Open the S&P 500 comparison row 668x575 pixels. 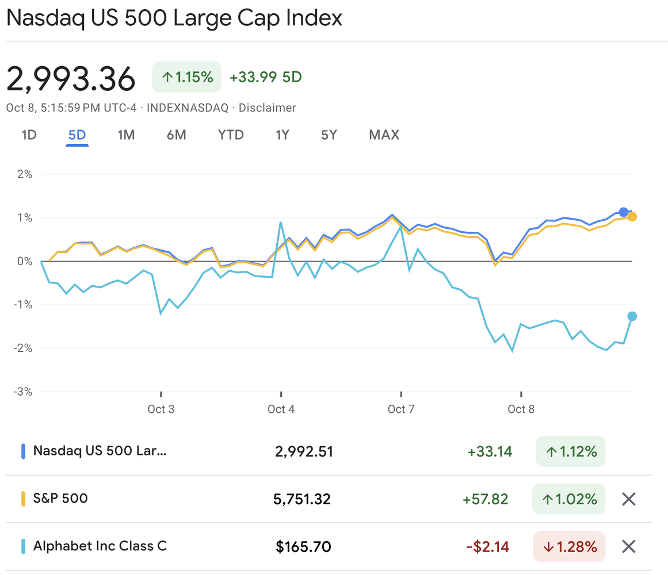pos(60,499)
